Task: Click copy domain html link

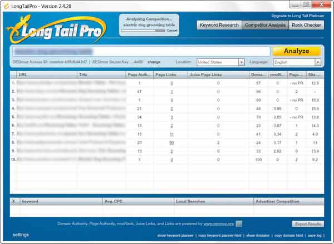Action: 288,236
